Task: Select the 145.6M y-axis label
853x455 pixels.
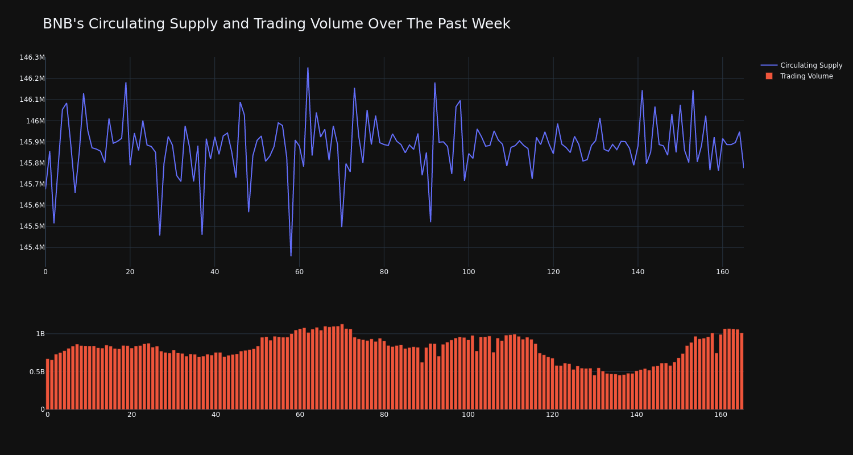Action: coord(32,205)
